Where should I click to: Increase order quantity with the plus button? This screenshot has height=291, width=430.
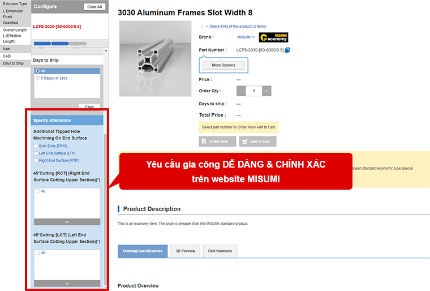pyautogui.click(x=266, y=91)
